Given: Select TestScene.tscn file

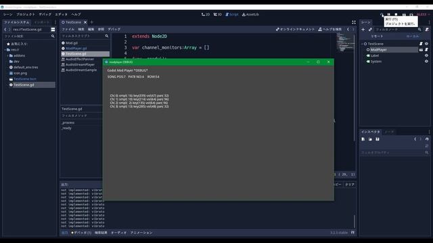Looking at the screenshot, I should point(25,79).
